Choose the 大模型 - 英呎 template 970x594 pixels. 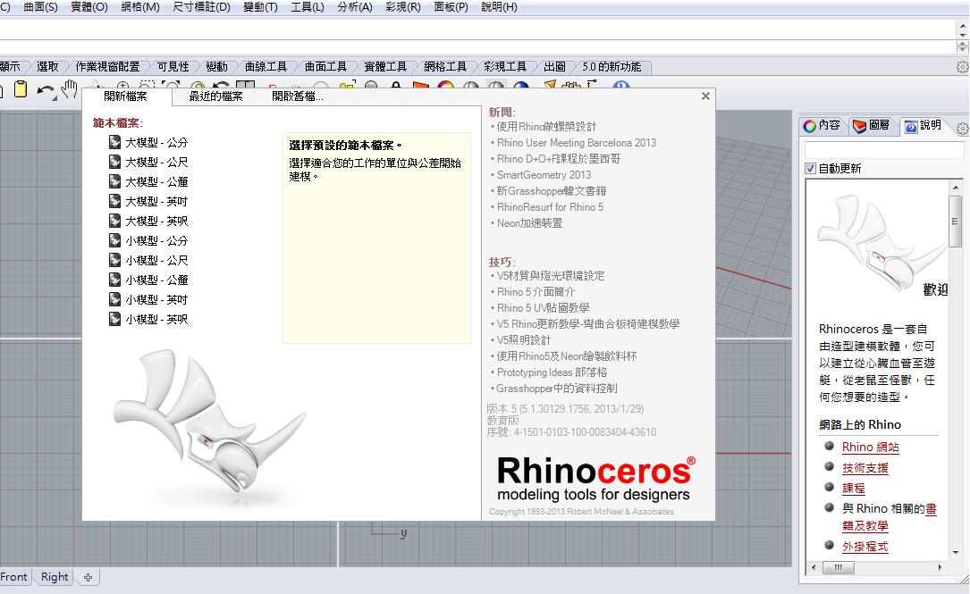[x=148, y=221]
